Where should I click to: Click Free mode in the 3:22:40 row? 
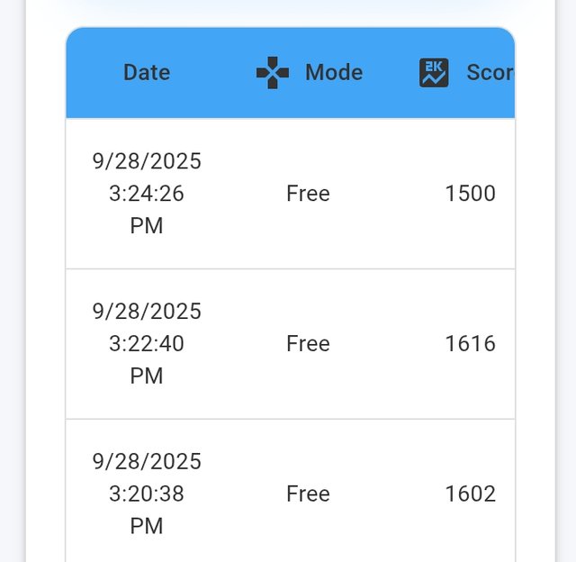308,344
